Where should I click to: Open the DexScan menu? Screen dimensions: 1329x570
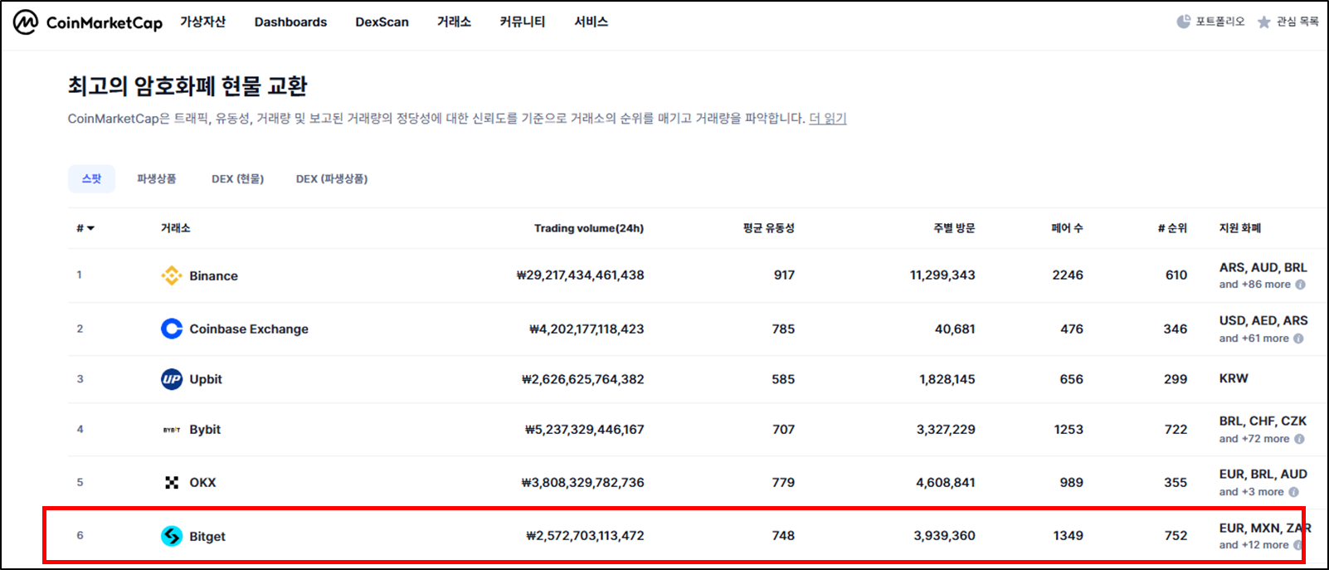382,22
